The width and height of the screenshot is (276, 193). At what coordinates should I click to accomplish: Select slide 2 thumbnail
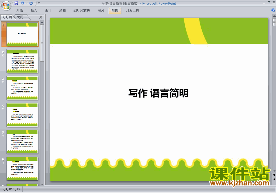(22, 61)
